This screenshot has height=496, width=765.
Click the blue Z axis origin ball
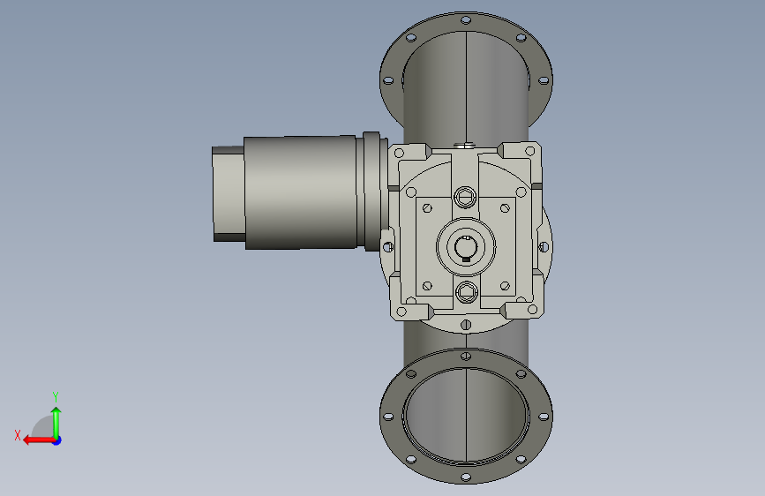57,440
